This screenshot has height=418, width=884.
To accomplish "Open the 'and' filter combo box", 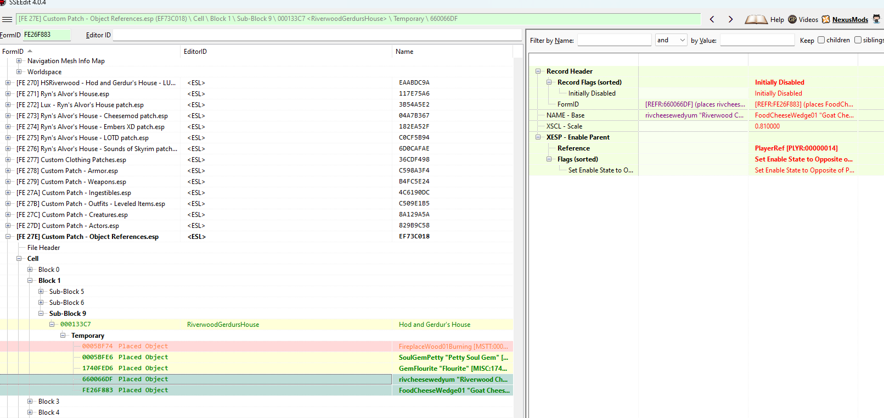I will 671,40.
